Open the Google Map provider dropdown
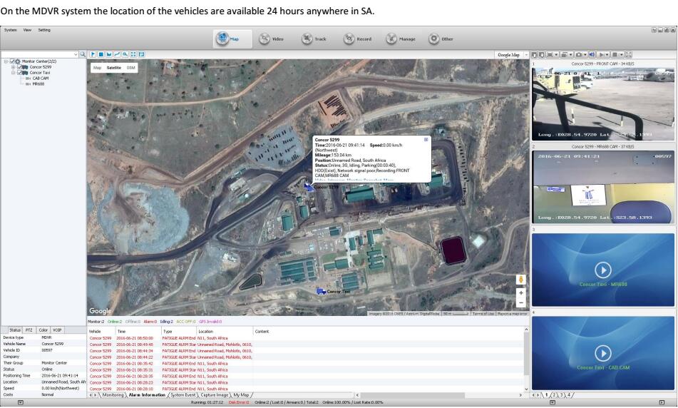 tap(526, 54)
